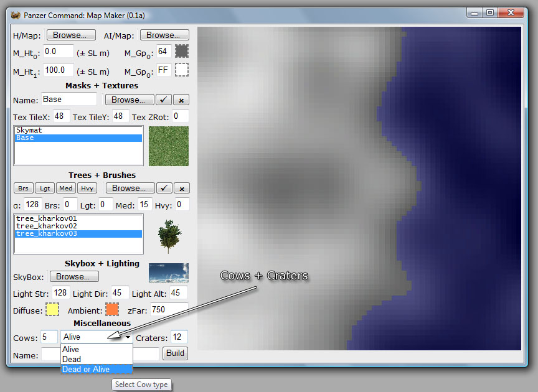The image size is (538, 392).
Task: Click the Brs density field
Action: (70, 205)
